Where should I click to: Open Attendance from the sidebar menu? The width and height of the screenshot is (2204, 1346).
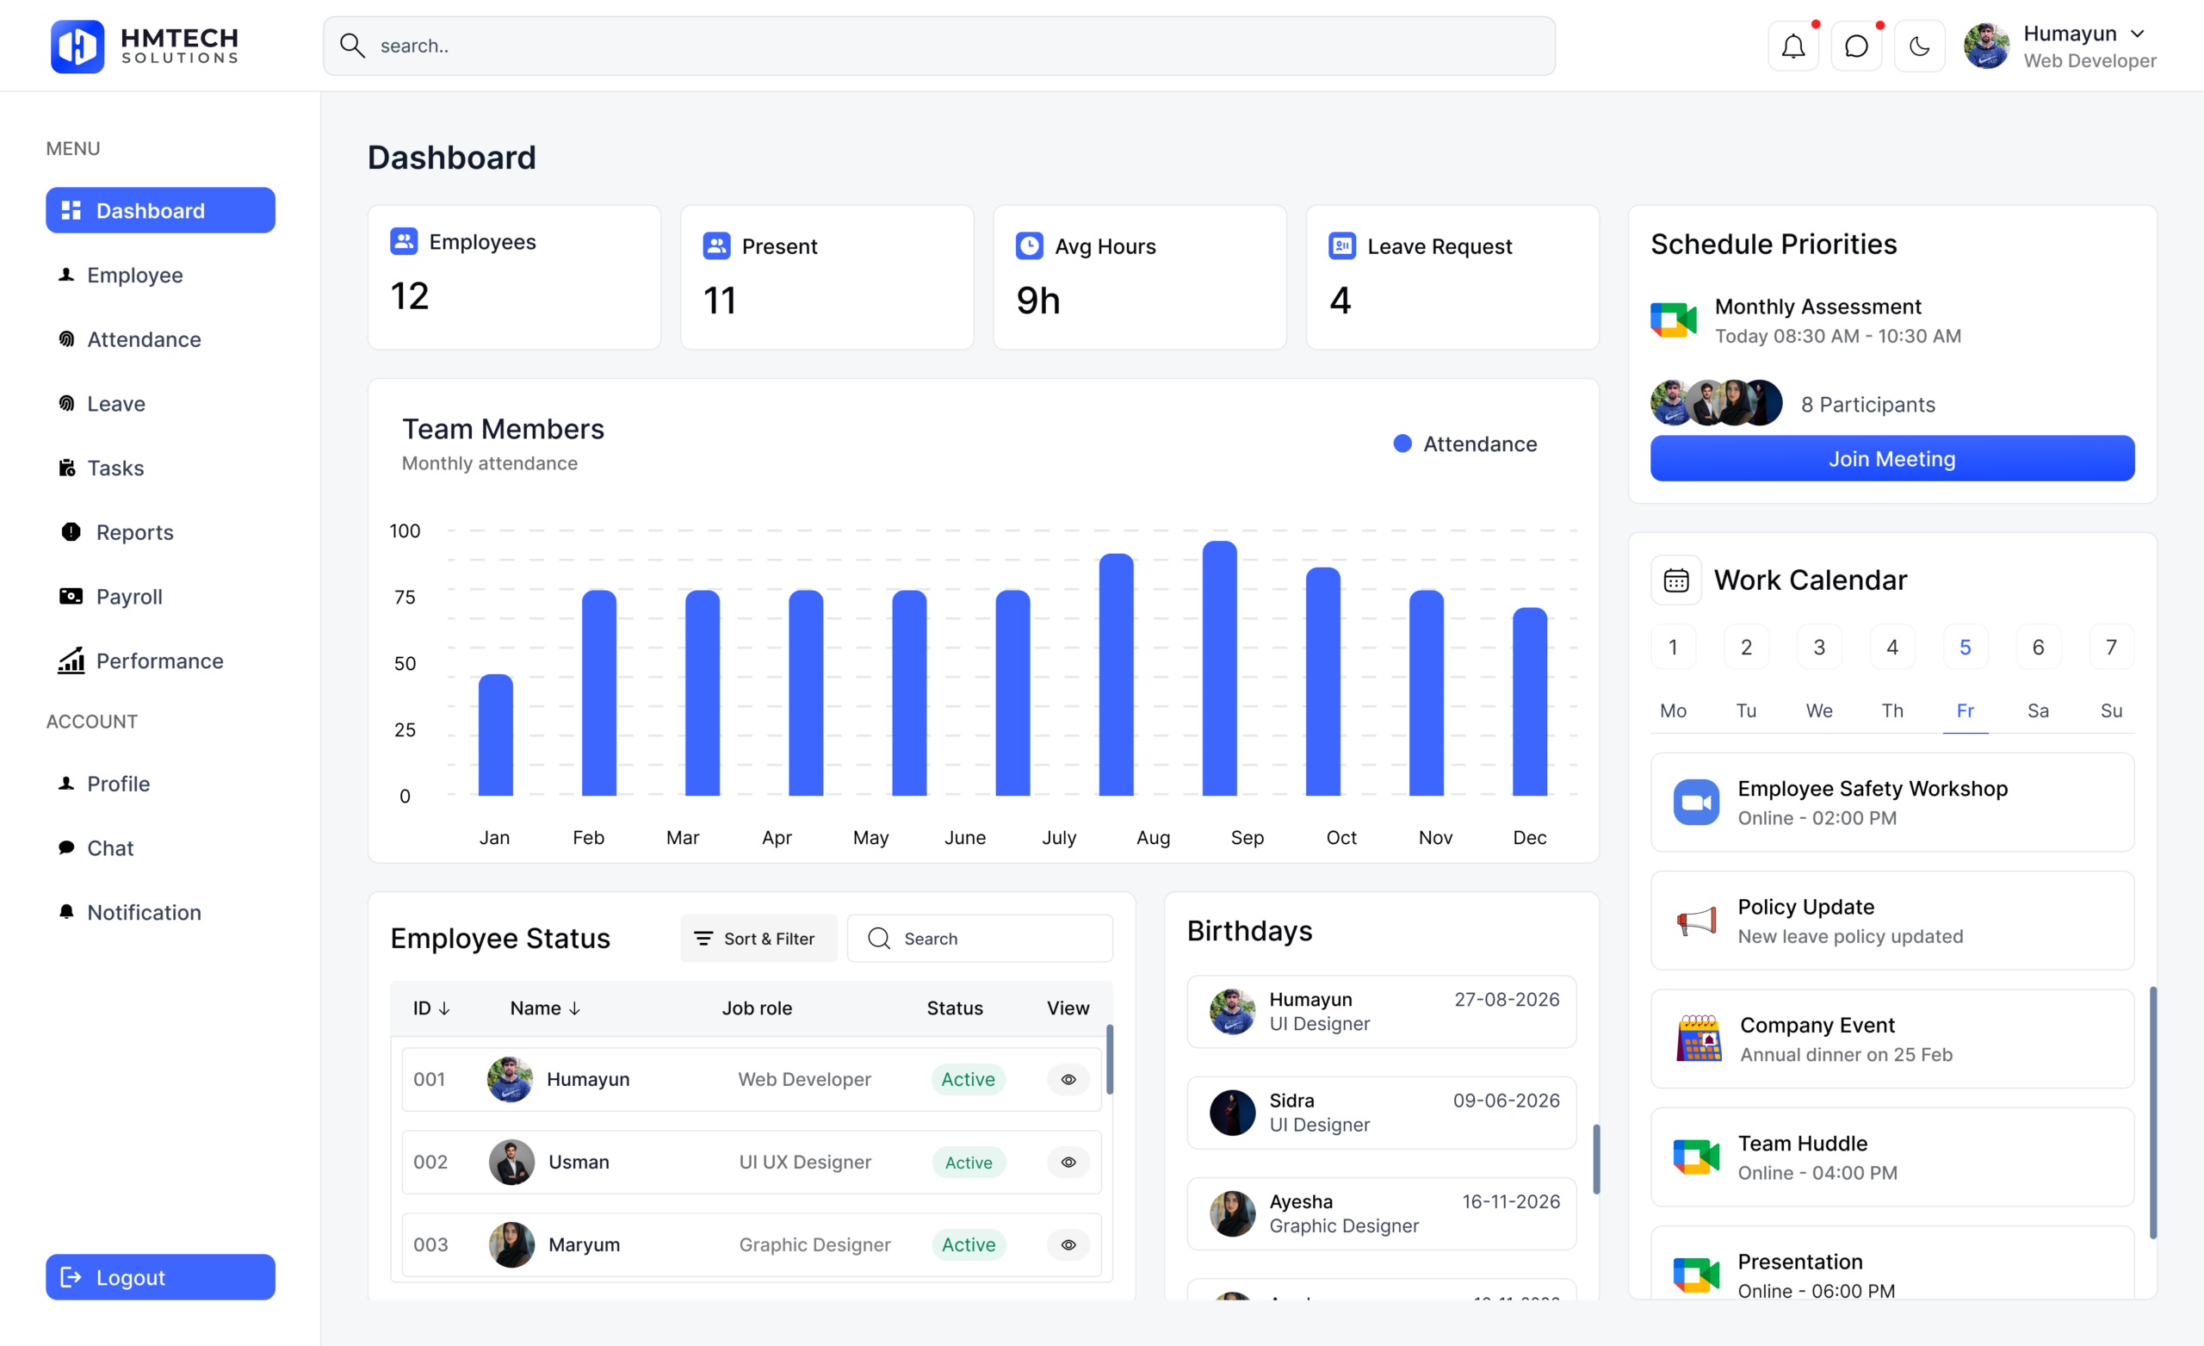(143, 339)
